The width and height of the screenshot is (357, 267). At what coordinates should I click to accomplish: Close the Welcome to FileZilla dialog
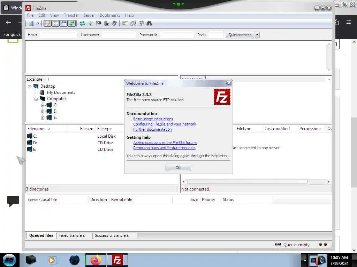pos(229,83)
